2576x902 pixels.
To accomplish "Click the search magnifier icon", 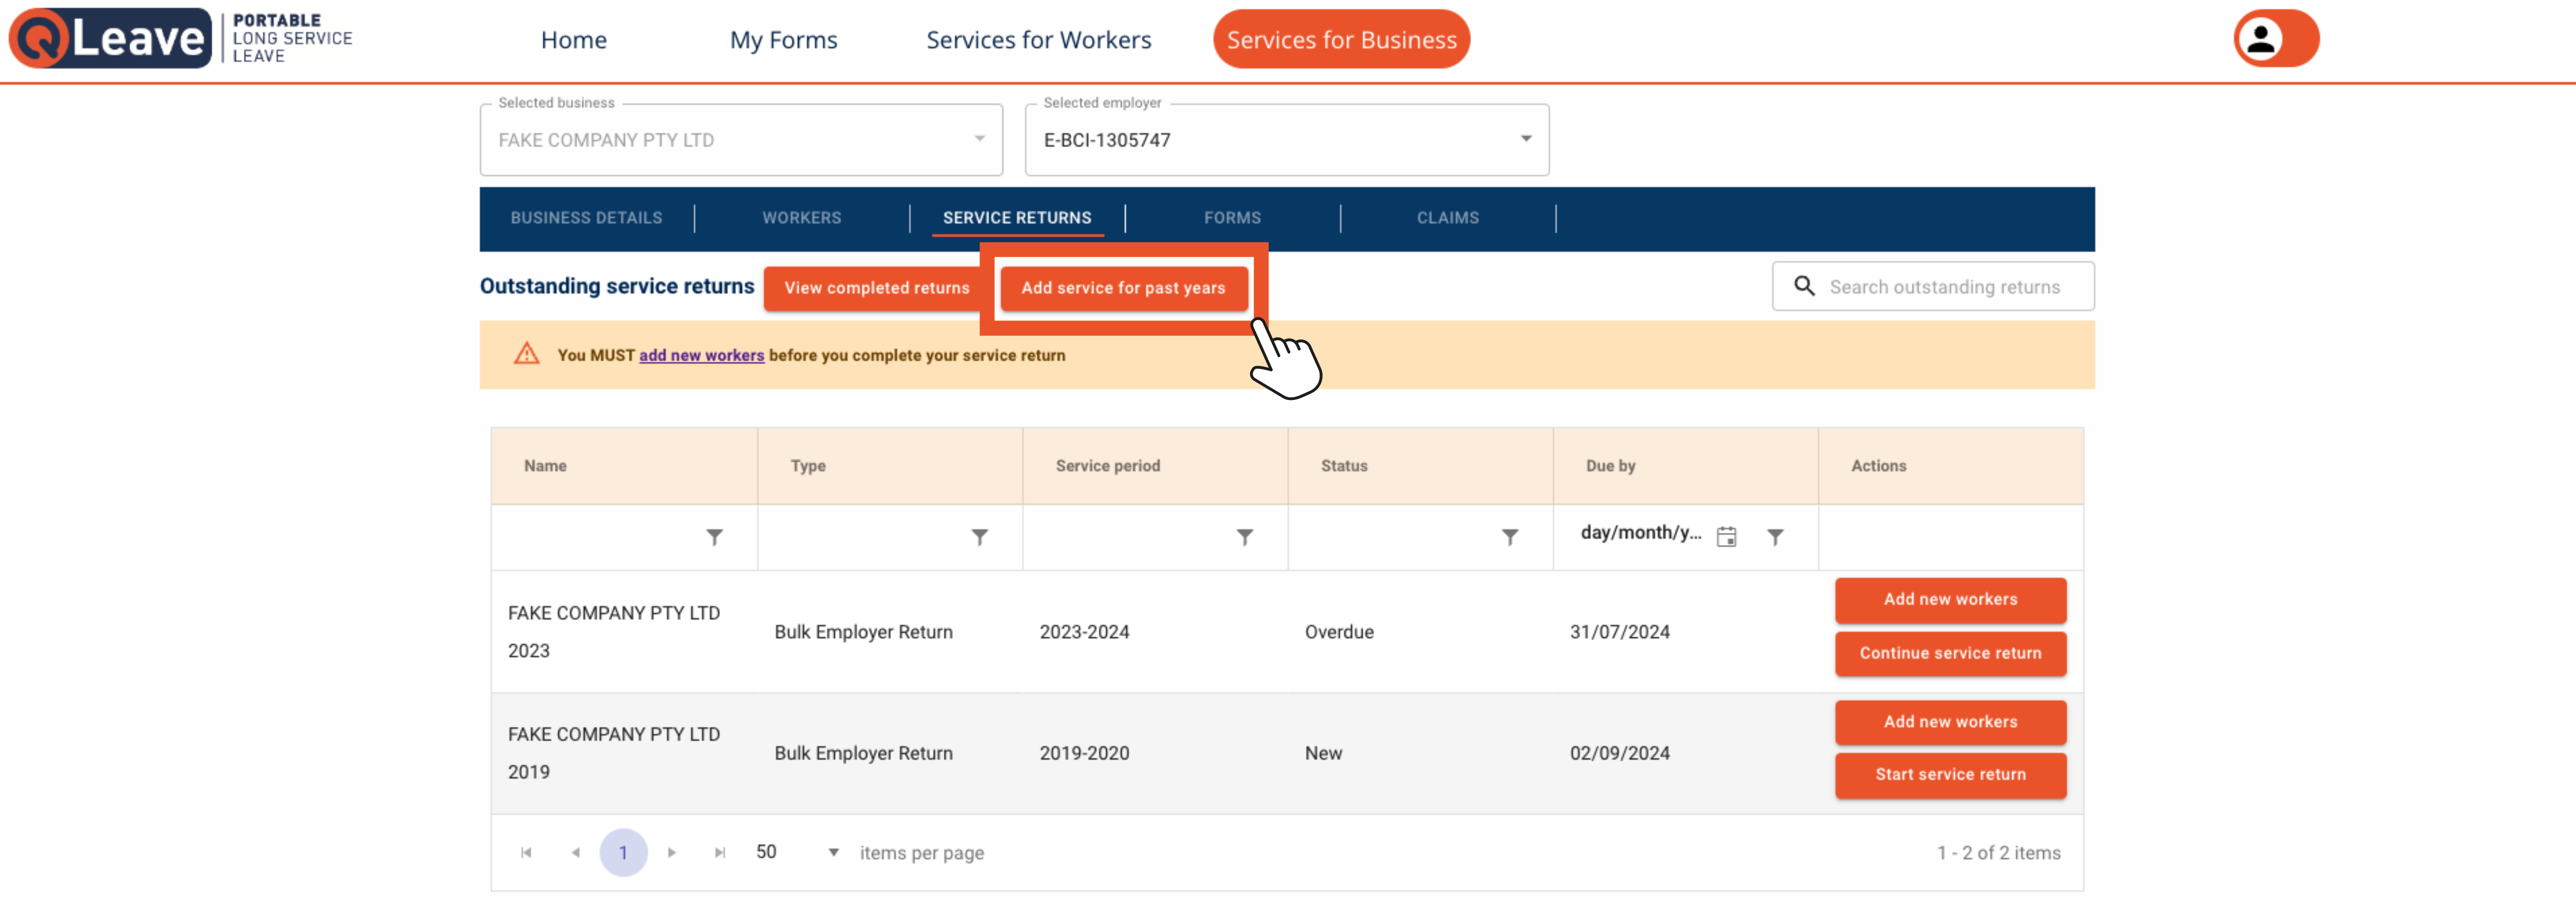I will (x=1803, y=286).
